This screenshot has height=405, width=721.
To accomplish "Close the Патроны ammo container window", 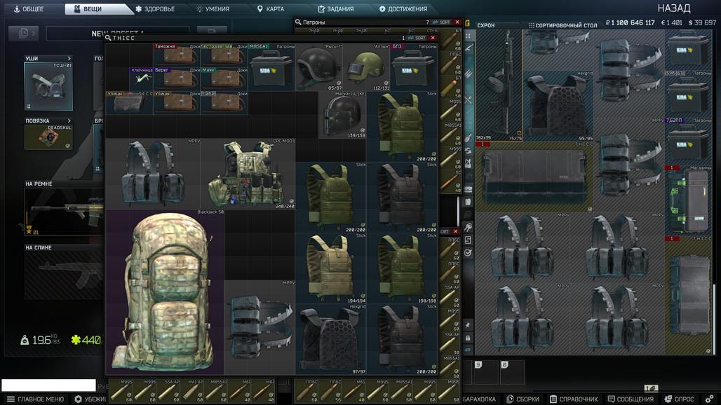I will pos(457,22).
